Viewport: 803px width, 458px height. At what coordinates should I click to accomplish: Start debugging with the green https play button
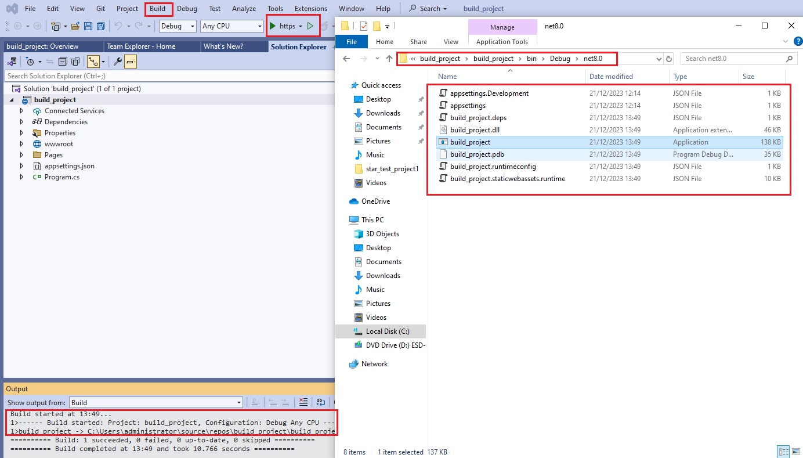pos(273,26)
